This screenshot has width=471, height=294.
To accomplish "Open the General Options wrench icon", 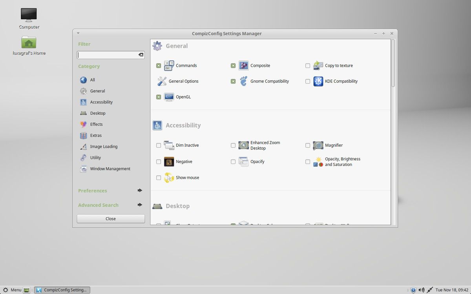I will (x=162, y=81).
